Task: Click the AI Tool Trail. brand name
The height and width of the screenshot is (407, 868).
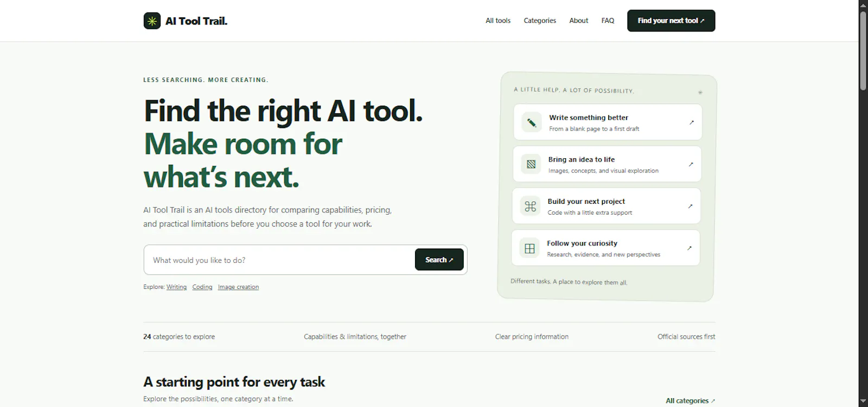Action: [x=196, y=21]
